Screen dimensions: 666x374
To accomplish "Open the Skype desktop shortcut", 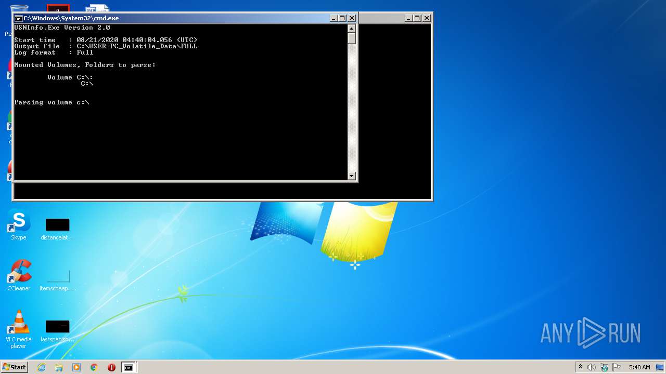I will 19,225.
